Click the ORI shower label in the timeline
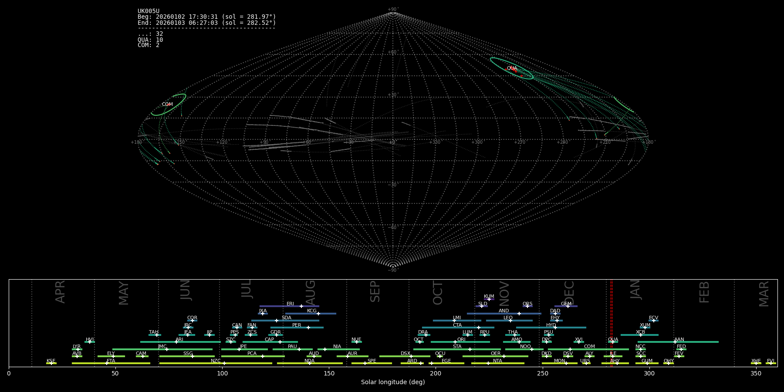 click(x=461, y=339)
